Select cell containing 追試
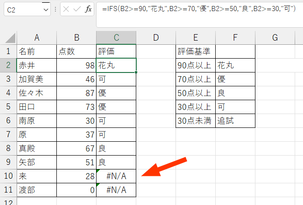Viewport: 303px width, 205px height. 235,121
